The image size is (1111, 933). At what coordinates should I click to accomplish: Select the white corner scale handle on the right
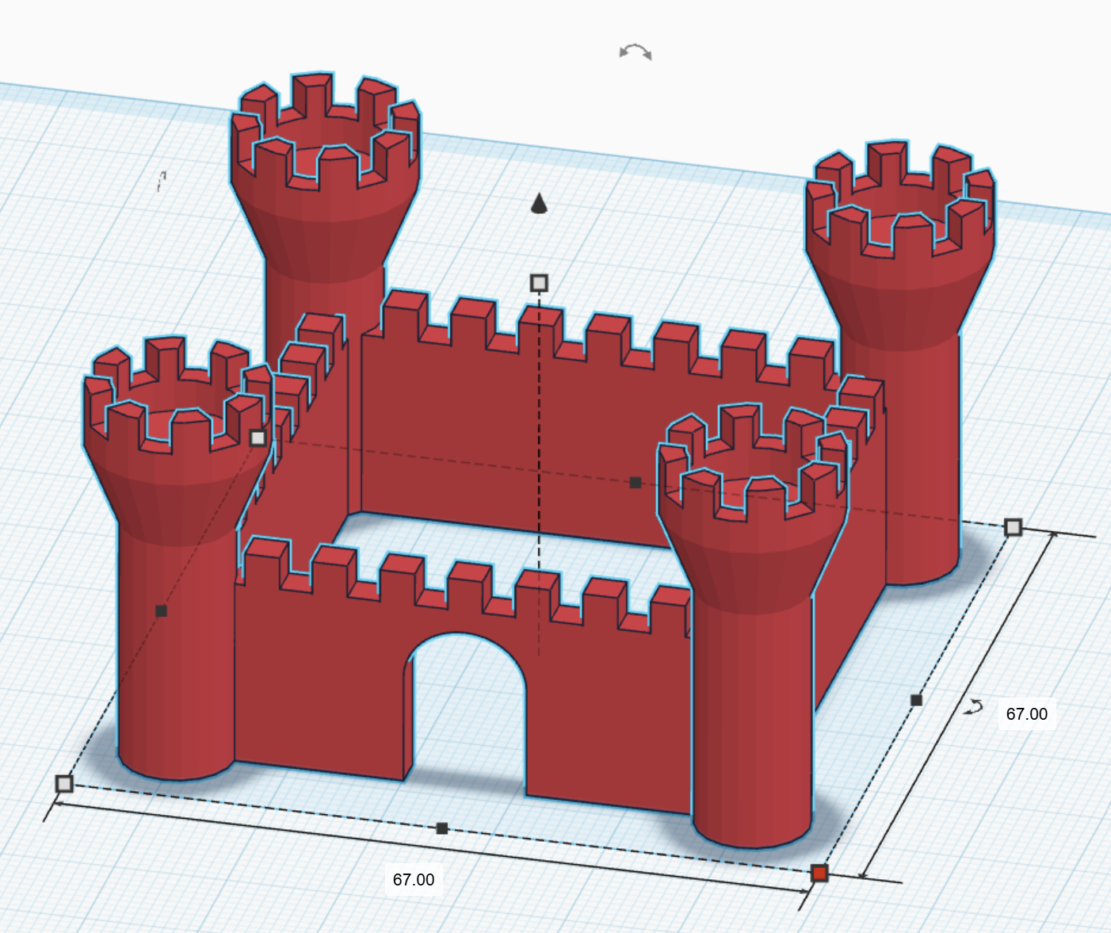pos(1012,526)
